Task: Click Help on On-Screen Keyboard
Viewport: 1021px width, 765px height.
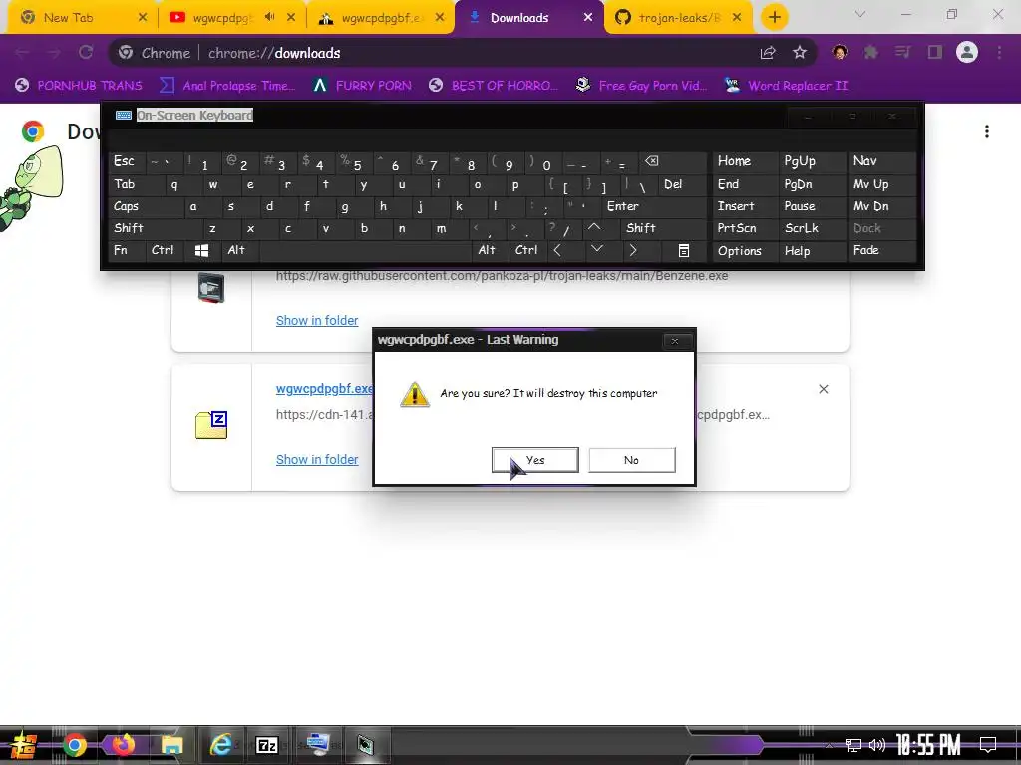Action: click(812, 250)
